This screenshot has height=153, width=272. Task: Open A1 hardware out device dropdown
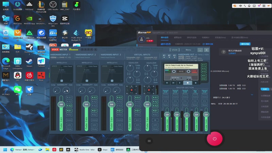click(164, 56)
